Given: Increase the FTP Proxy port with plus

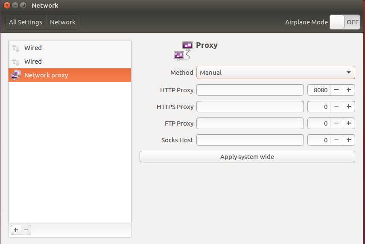Looking at the screenshot, I should 349,123.
